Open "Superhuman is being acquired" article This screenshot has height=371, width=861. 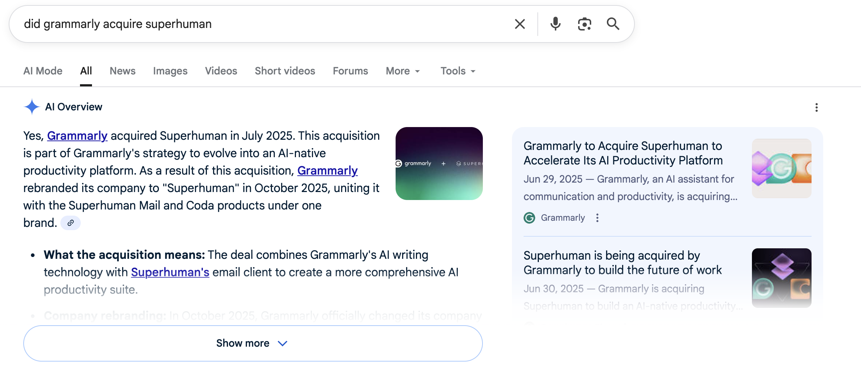click(x=622, y=263)
